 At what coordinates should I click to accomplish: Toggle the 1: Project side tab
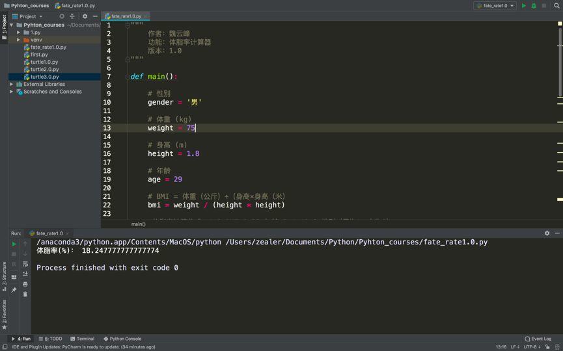[x=4, y=27]
